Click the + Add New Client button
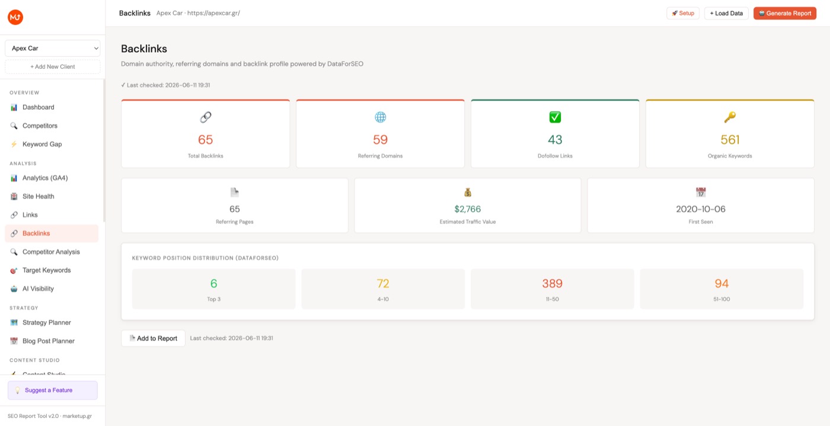Viewport: 830px width, 426px height. (53, 66)
